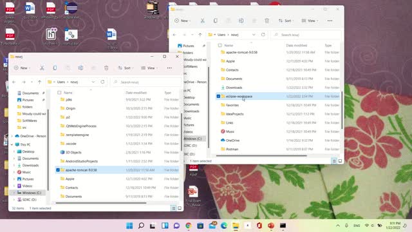Refresh the front nourj window folder
This screenshot has height=232, width=412.
pyautogui.click(x=102, y=82)
